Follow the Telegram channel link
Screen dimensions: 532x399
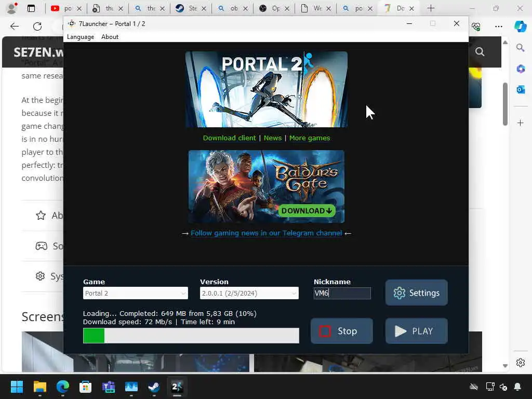[x=267, y=233]
